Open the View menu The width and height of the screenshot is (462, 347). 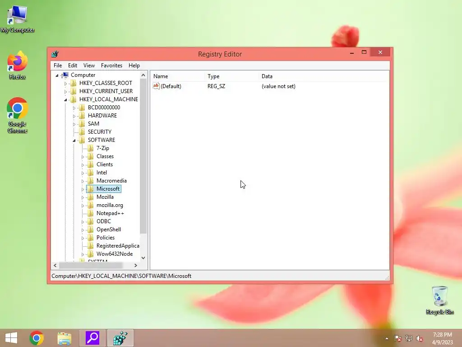click(x=89, y=66)
